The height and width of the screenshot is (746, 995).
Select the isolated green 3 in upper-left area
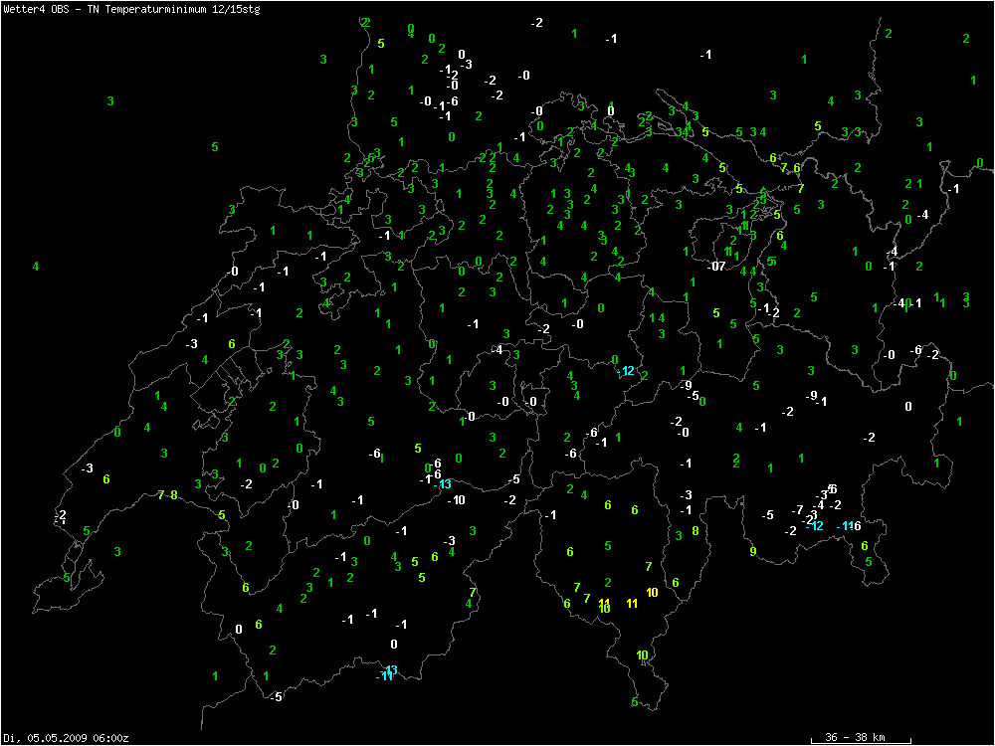click(110, 100)
